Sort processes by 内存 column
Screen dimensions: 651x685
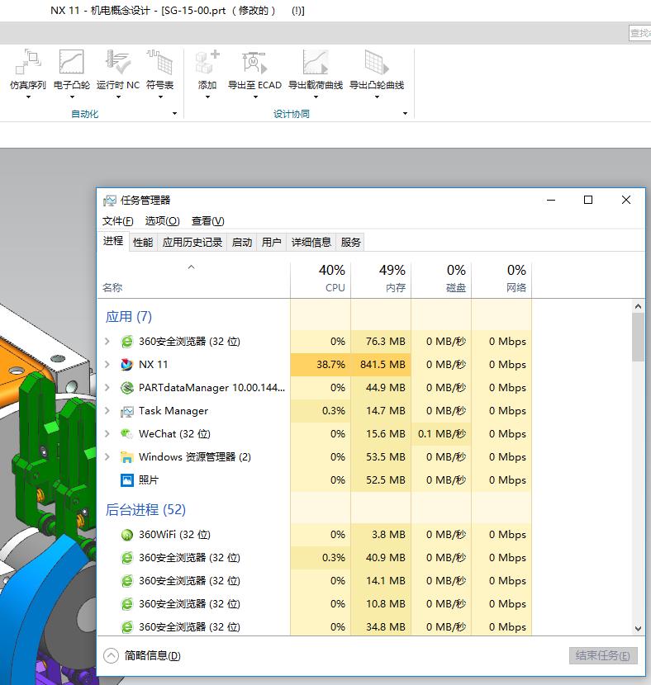381,280
